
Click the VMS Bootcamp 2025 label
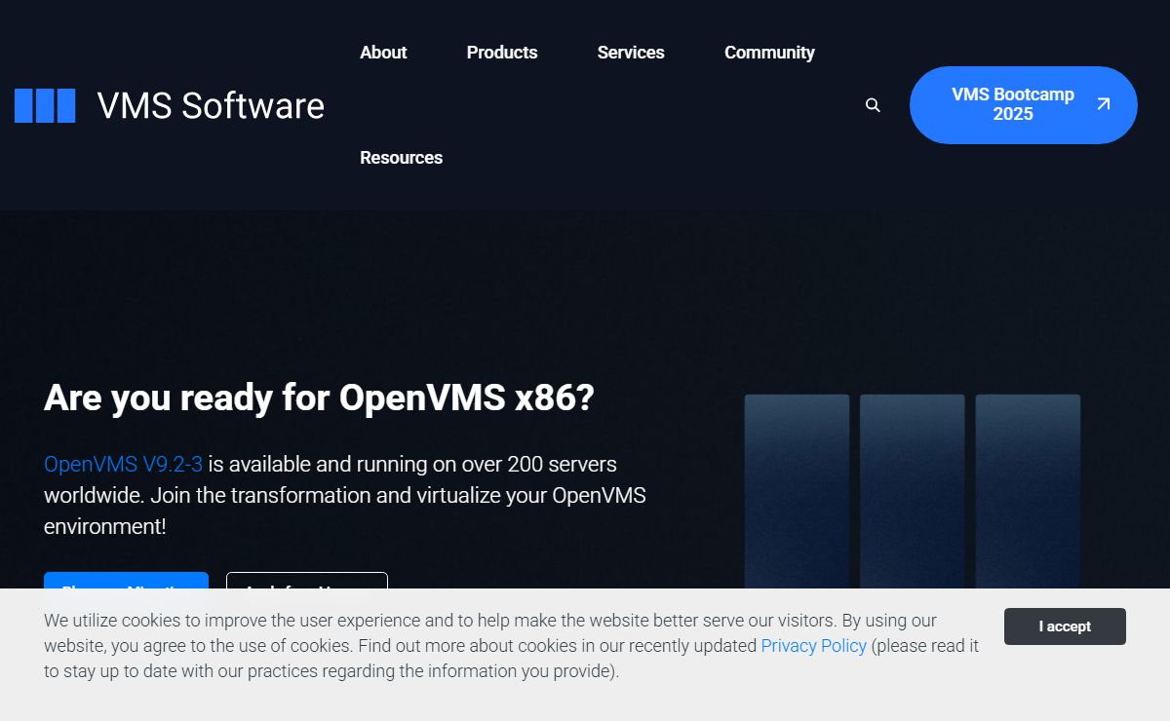[1012, 104]
